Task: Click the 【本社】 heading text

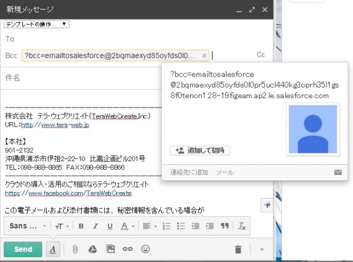Action: click(15, 142)
